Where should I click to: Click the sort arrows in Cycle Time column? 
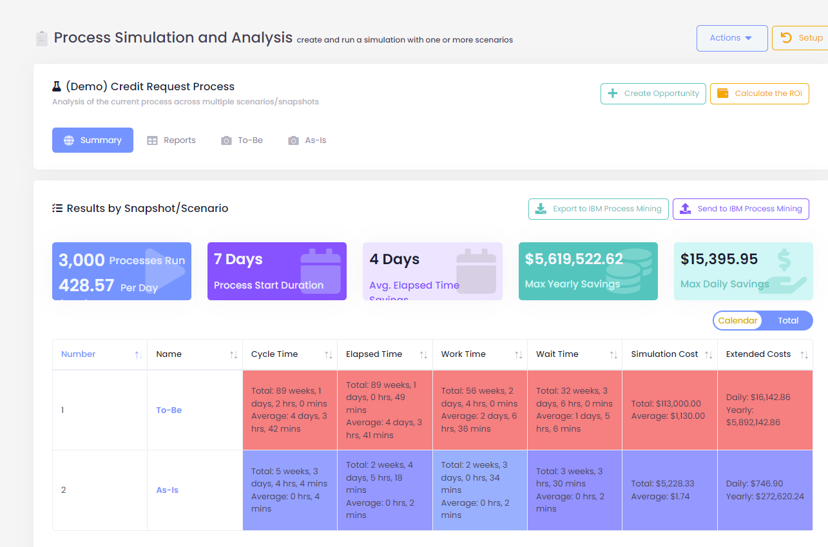(x=328, y=354)
